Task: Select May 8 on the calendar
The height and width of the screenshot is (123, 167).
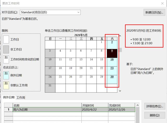Action: point(102,53)
